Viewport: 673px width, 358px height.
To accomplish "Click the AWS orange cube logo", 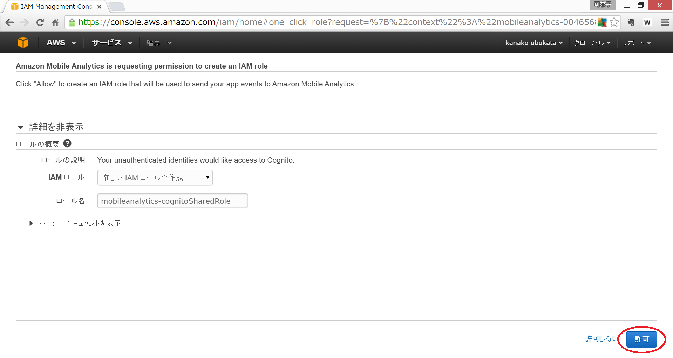I will point(23,43).
